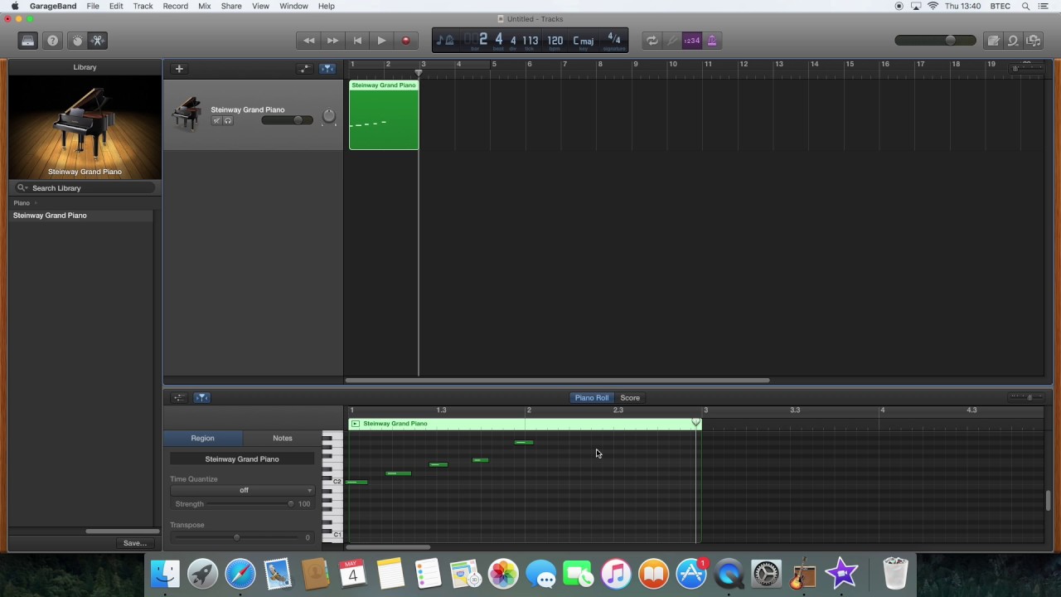Viewport: 1061px width, 597px height.
Task: Select the Notes tab in editor inspector
Action: coord(283,438)
